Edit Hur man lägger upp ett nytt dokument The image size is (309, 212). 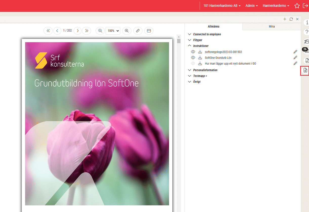295,63
